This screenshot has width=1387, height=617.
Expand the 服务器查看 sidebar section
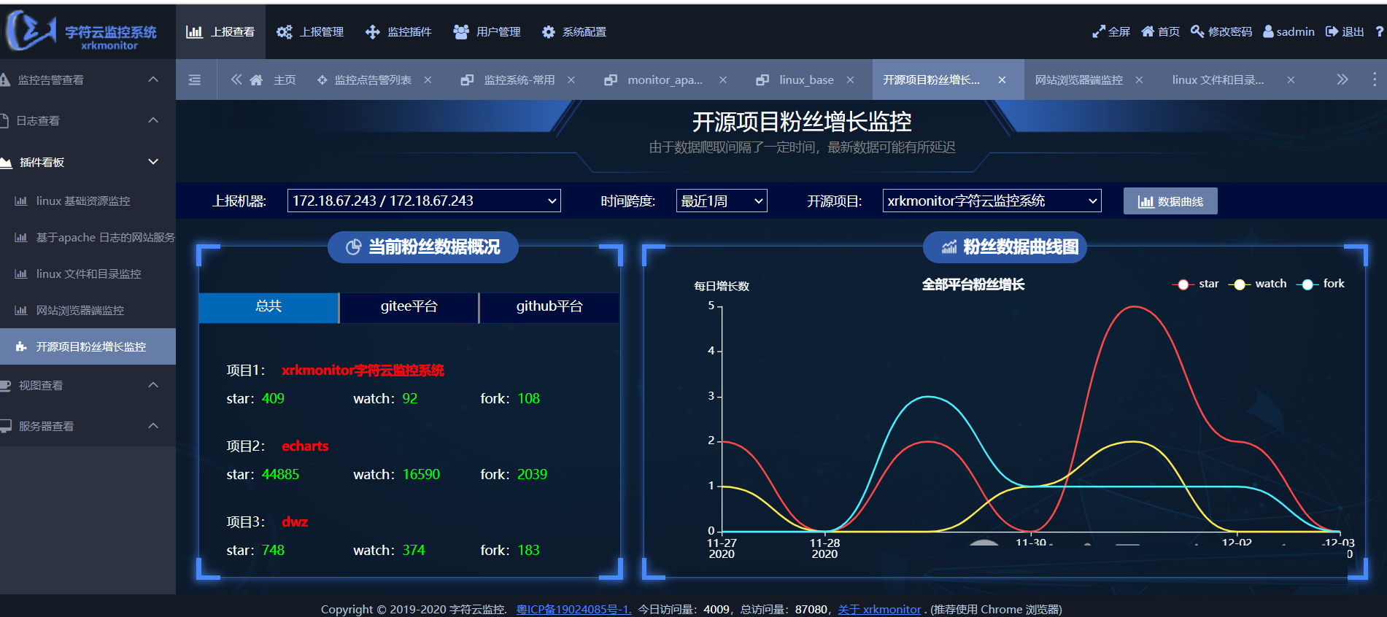[x=88, y=426]
